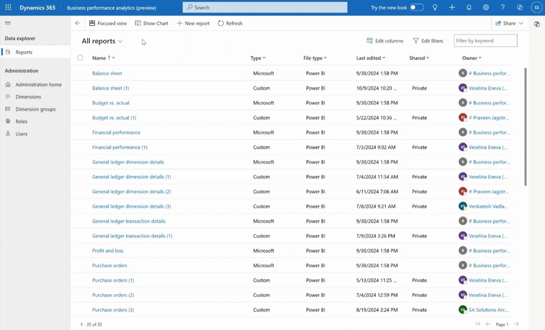Click the Users person icon
Screen dimensions: 545x330
tap(8, 133)
